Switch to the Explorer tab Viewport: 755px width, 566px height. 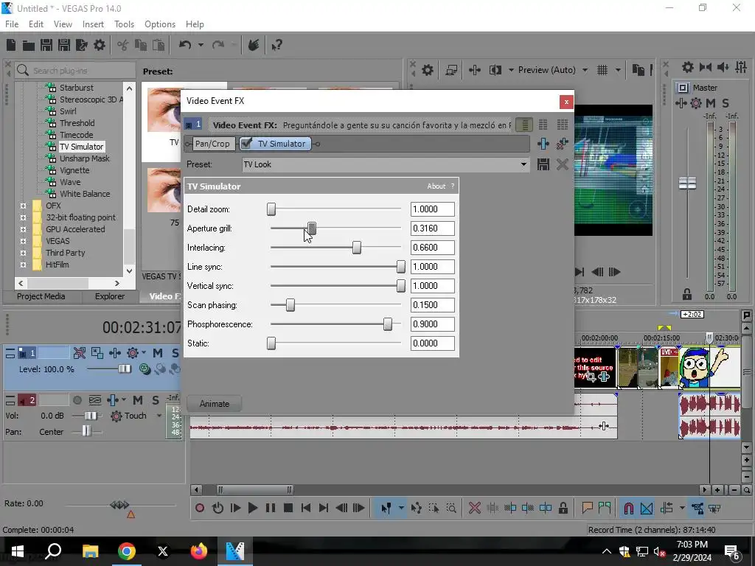tap(110, 296)
